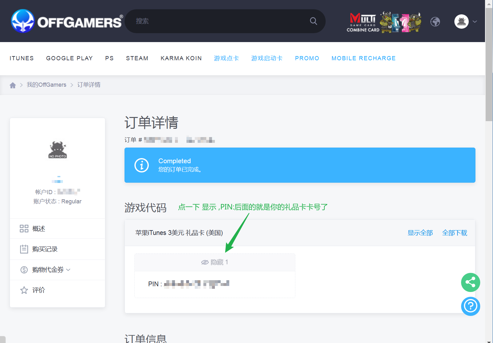The height and width of the screenshot is (343, 493).
Task: Click the search magnifier icon
Action: click(x=313, y=21)
